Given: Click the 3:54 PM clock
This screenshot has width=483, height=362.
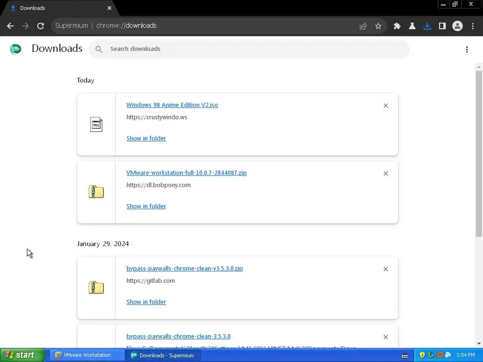Looking at the screenshot, I should [466, 355].
